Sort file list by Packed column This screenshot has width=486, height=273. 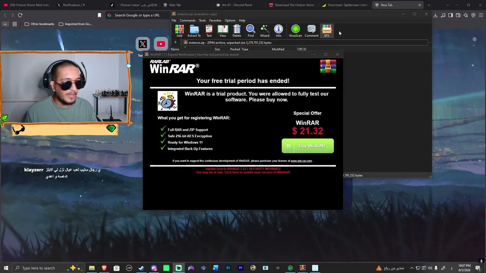(235, 49)
